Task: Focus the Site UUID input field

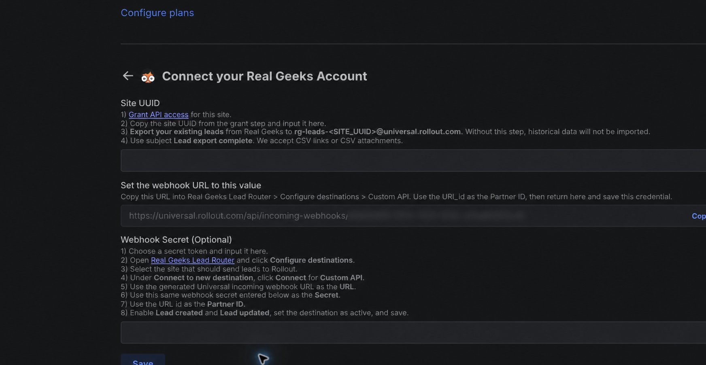Action: pos(413,160)
